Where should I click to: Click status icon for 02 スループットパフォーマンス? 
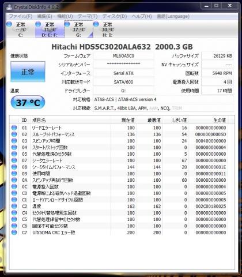pos(14,134)
